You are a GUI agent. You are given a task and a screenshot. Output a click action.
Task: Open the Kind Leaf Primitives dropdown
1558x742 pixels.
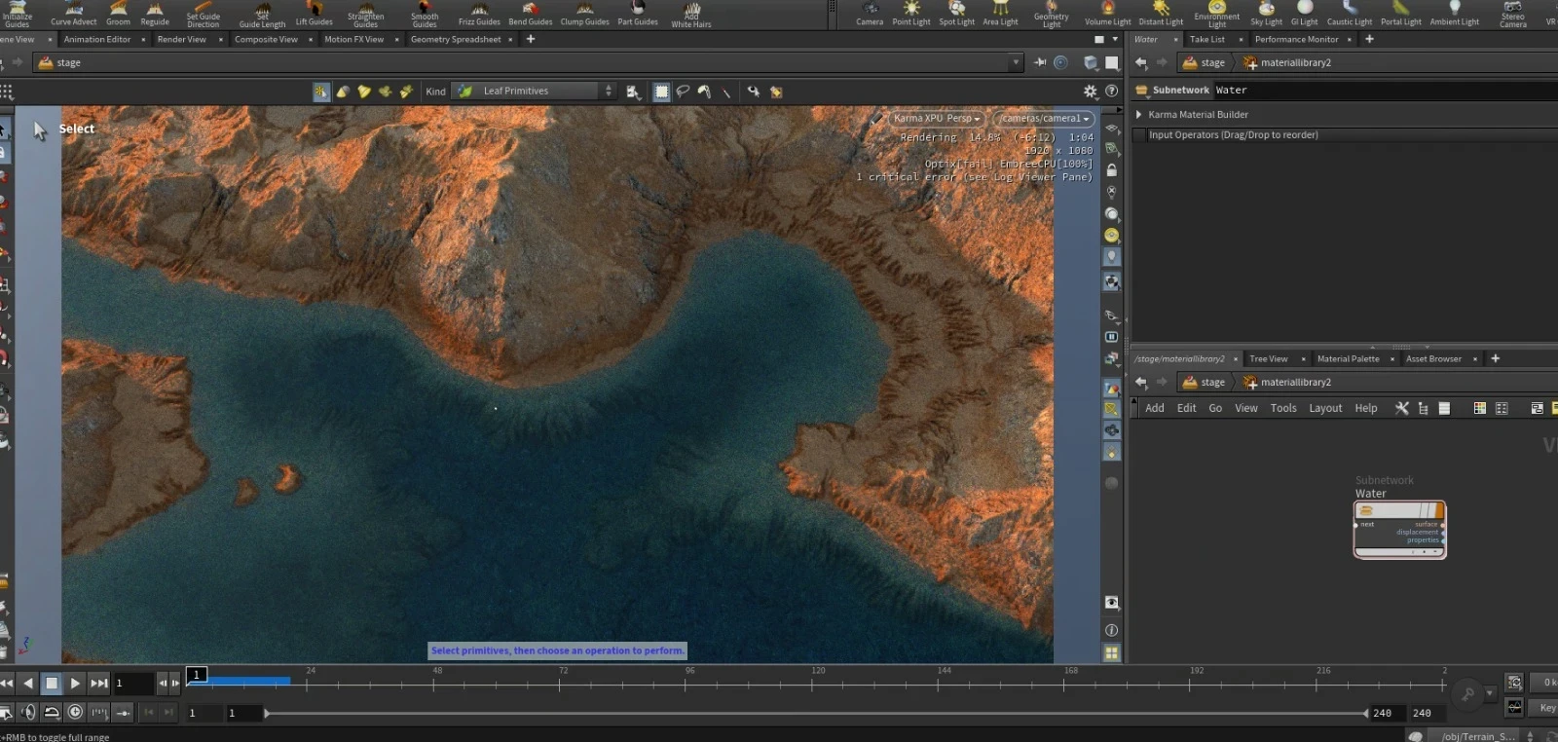pyautogui.click(x=536, y=92)
